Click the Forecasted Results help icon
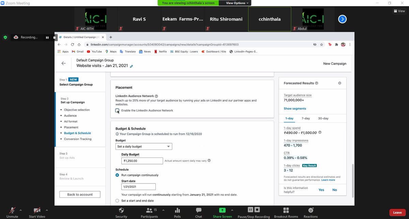 coord(317,83)
